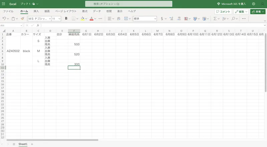This screenshot has width=267, height=147.
Task: Switch to the 表示 tab
Action: pos(120,11)
